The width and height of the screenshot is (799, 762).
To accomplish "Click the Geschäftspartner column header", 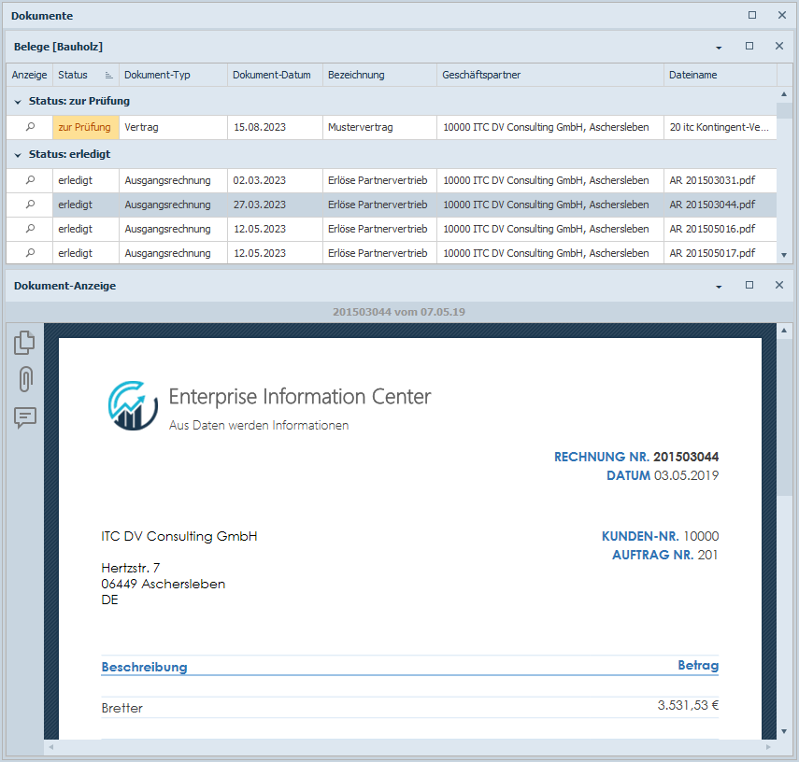I will point(481,75).
